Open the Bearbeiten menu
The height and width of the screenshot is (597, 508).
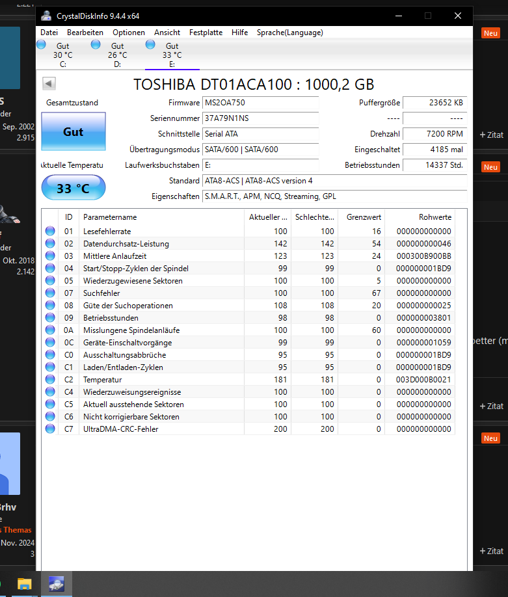click(x=85, y=33)
